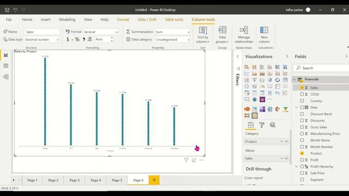
Task: Click Sort by column button
Action: pyautogui.click(x=203, y=35)
